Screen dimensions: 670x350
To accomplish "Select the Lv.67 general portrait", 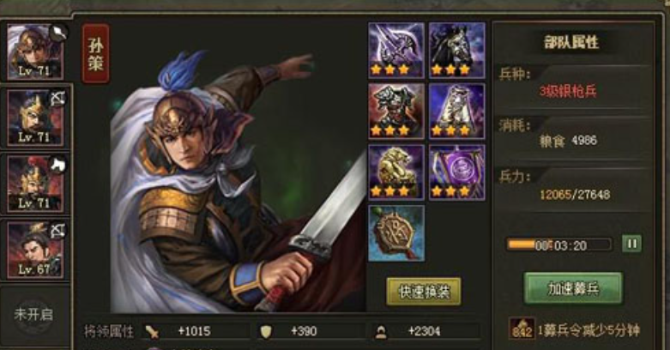I will (x=35, y=250).
